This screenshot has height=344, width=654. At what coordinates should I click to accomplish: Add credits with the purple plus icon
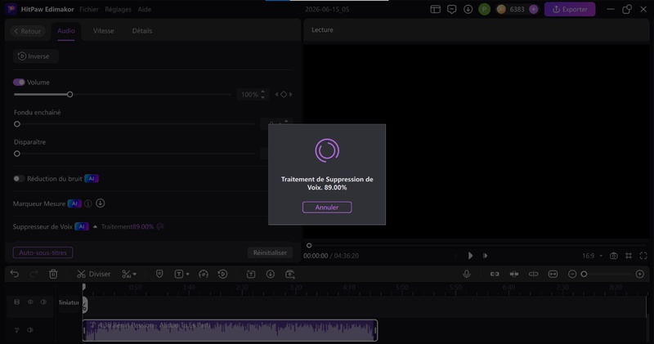(534, 9)
